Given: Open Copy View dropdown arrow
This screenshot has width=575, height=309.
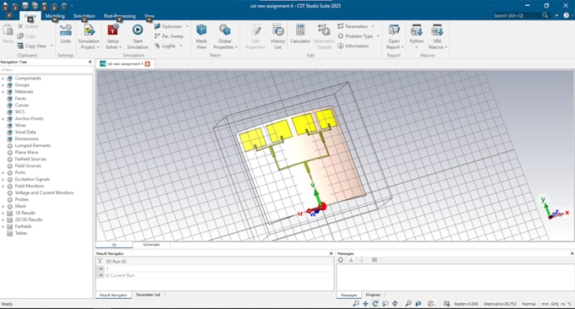Looking at the screenshot, I should click(52, 46).
